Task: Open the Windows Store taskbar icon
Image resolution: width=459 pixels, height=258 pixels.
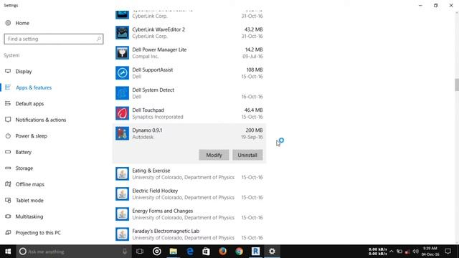Action: (206, 252)
